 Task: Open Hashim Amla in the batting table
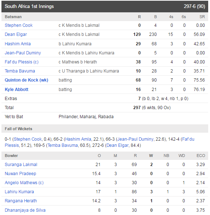pyautogui.click(x=18, y=44)
